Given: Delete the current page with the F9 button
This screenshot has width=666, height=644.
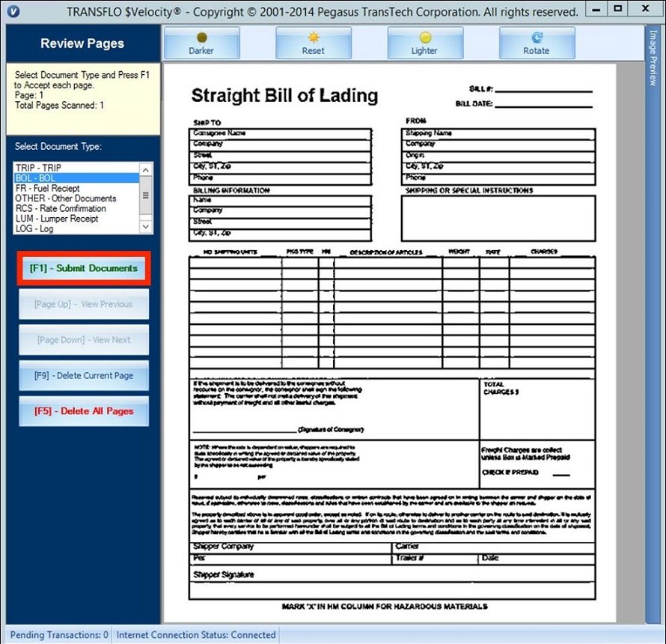Looking at the screenshot, I should pos(84,375).
